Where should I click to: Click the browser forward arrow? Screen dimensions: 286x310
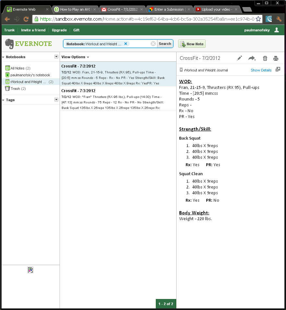[17, 19]
